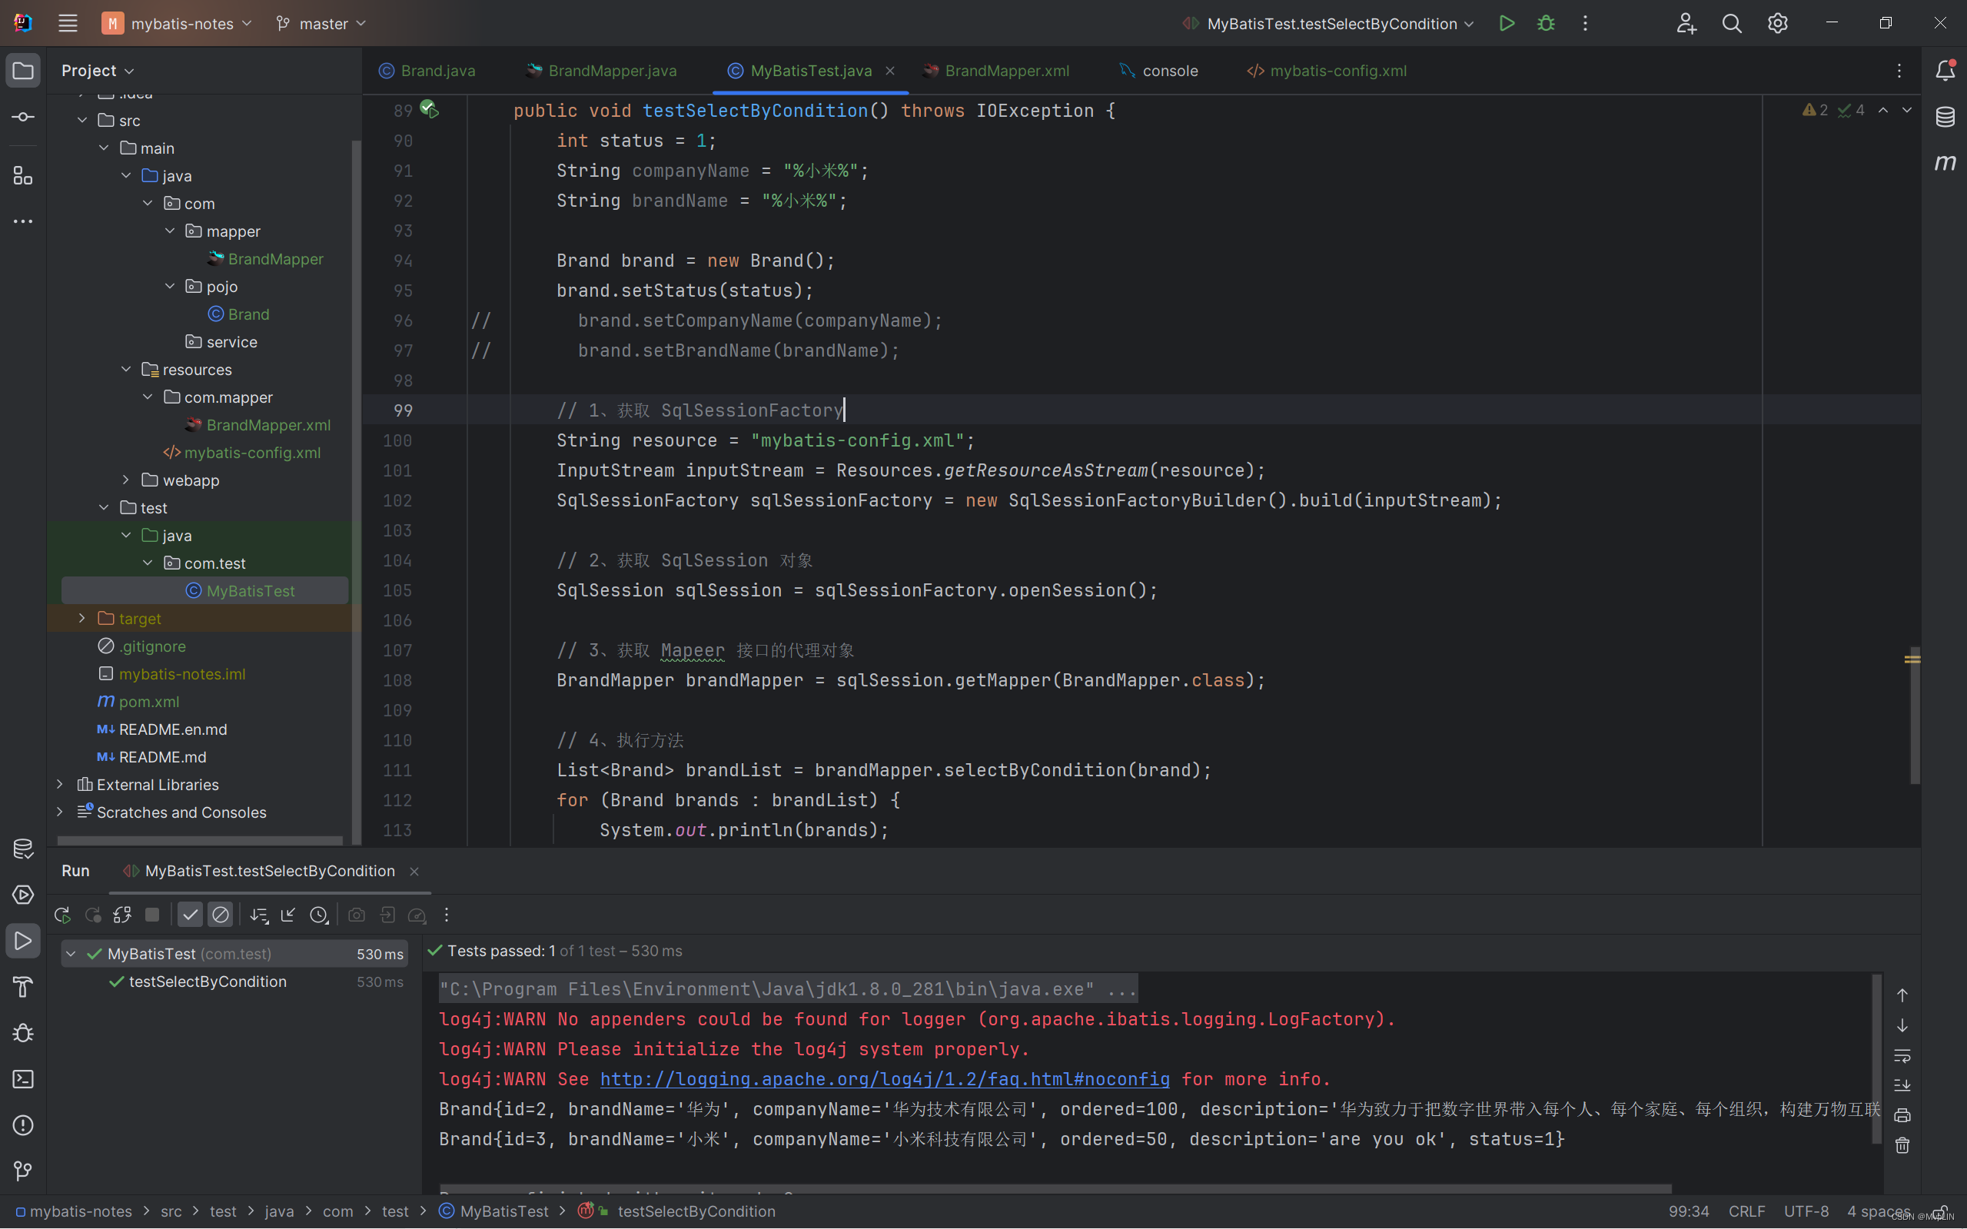Image resolution: width=1967 pixels, height=1229 pixels.
Task: Toggle the Show Ignored tests filter
Action: [221, 915]
